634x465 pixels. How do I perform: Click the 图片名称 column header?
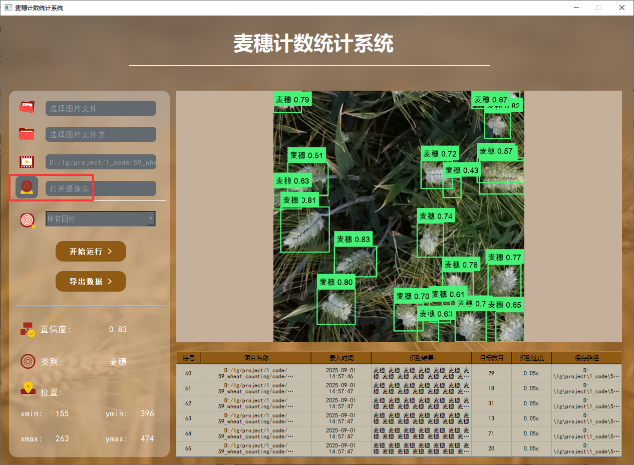pyautogui.click(x=256, y=358)
